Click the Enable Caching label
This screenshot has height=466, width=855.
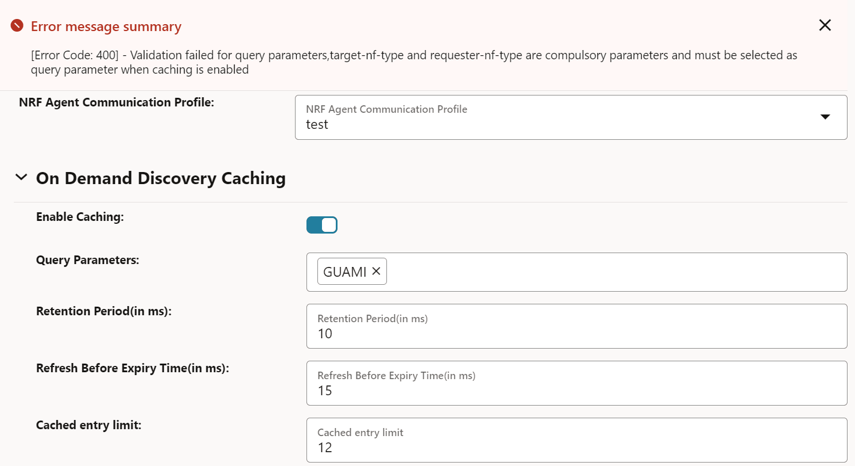(x=80, y=217)
